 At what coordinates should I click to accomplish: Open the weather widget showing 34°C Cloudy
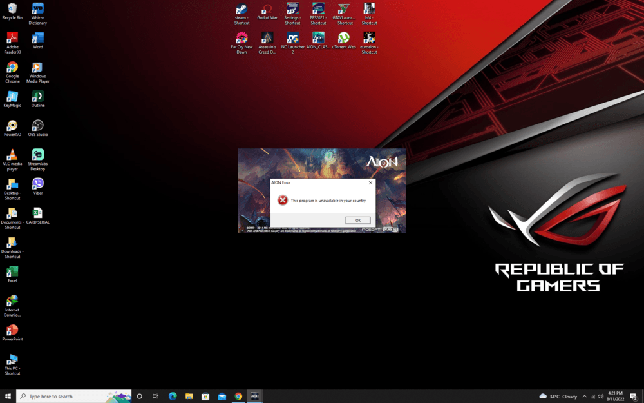click(x=558, y=397)
